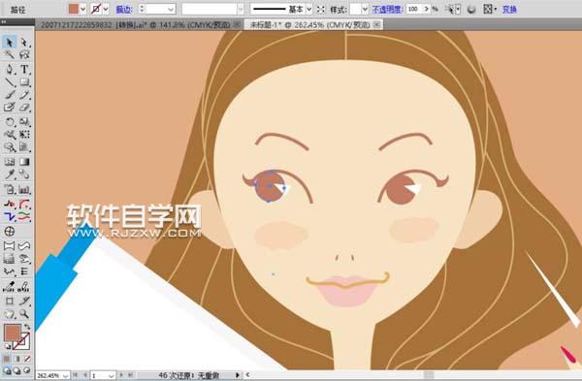
Task: Select the Eyedropper tool
Action: (x=10, y=175)
